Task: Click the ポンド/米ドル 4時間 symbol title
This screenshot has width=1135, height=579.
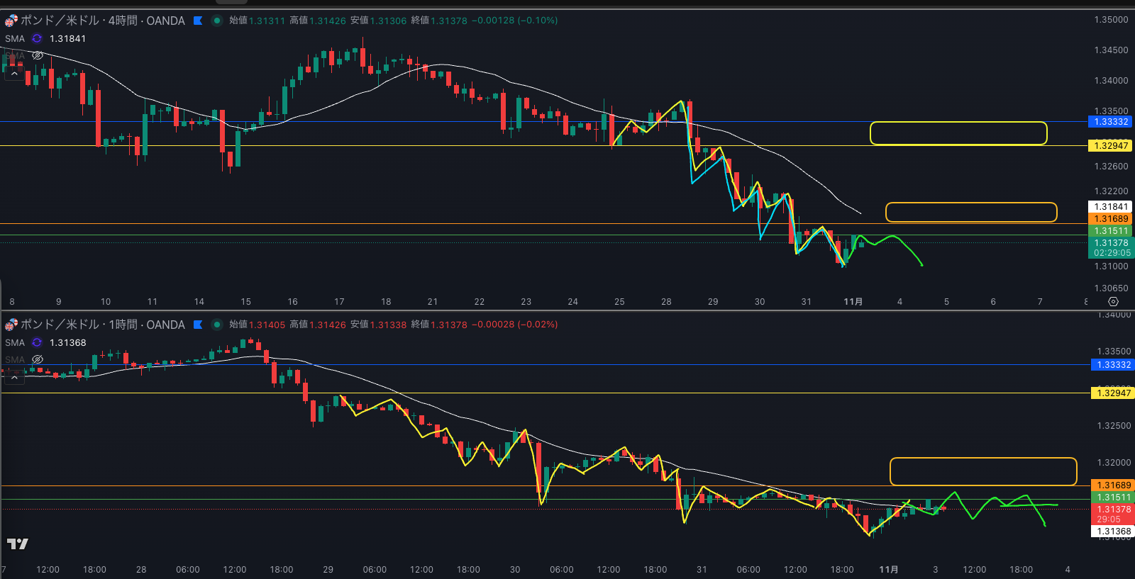Action: (102, 21)
